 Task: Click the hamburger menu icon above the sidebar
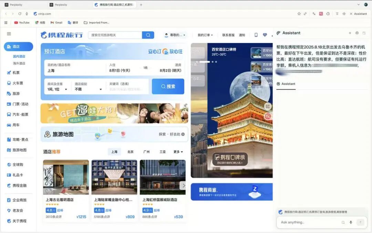(9, 33)
